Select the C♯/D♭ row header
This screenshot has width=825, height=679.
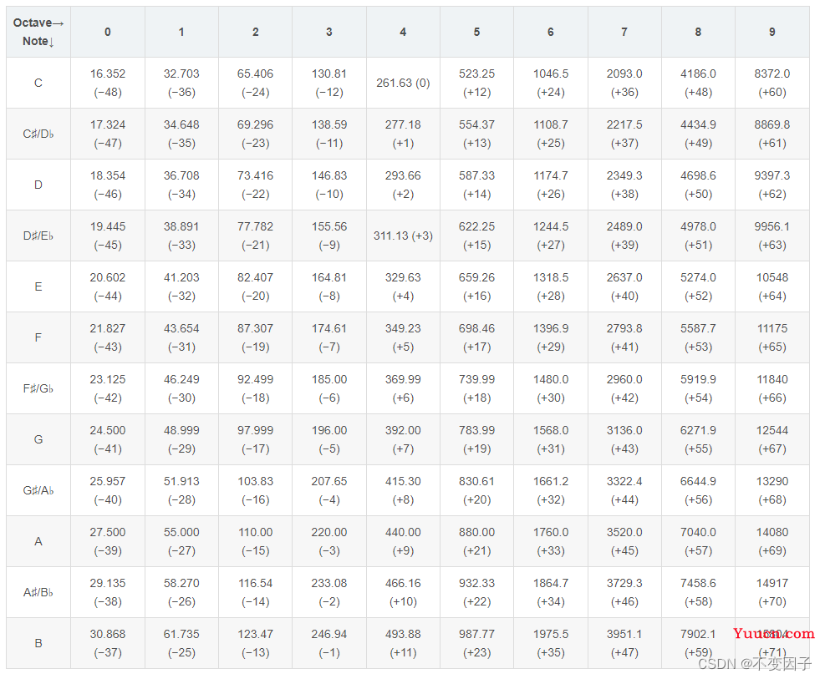click(x=38, y=134)
